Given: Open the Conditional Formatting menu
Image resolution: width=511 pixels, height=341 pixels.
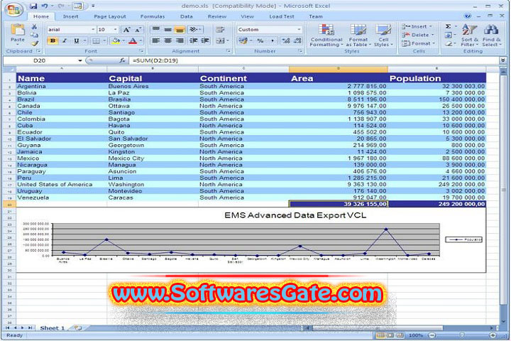Looking at the screenshot, I should pyautogui.click(x=326, y=36).
